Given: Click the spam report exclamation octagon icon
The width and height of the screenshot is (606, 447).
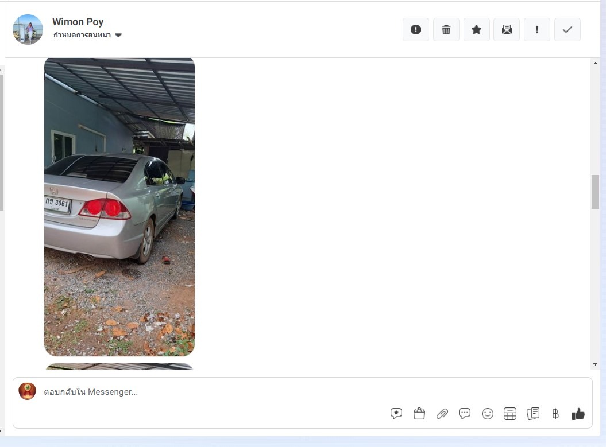Looking at the screenshot, I should point(415,30).
